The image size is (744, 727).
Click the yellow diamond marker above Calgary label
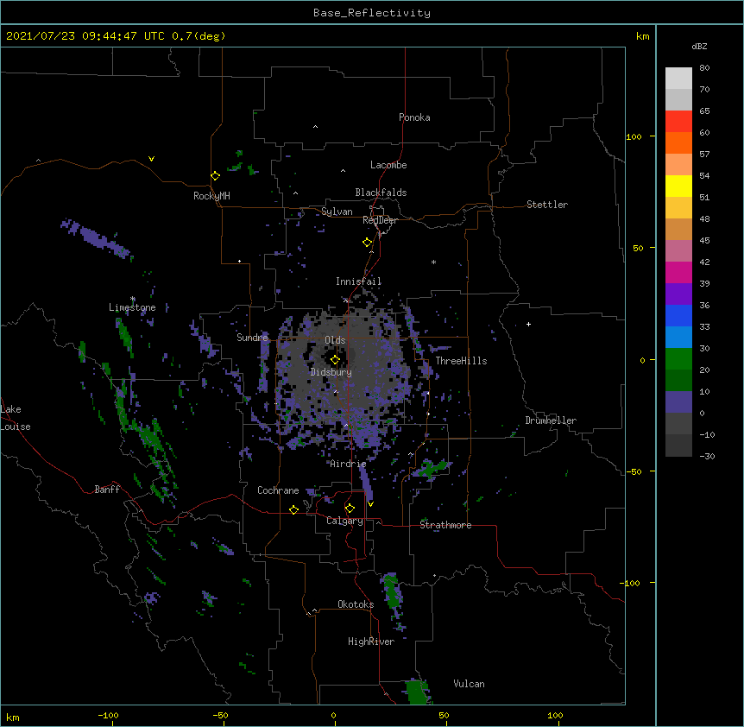(x=350, y=509)
